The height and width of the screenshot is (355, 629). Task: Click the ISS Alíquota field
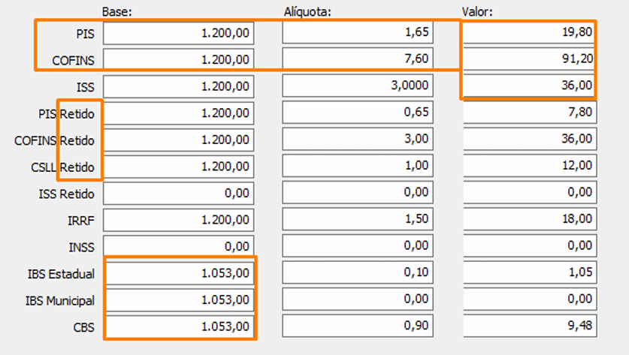pyautogui.click(x=358, y=86)
